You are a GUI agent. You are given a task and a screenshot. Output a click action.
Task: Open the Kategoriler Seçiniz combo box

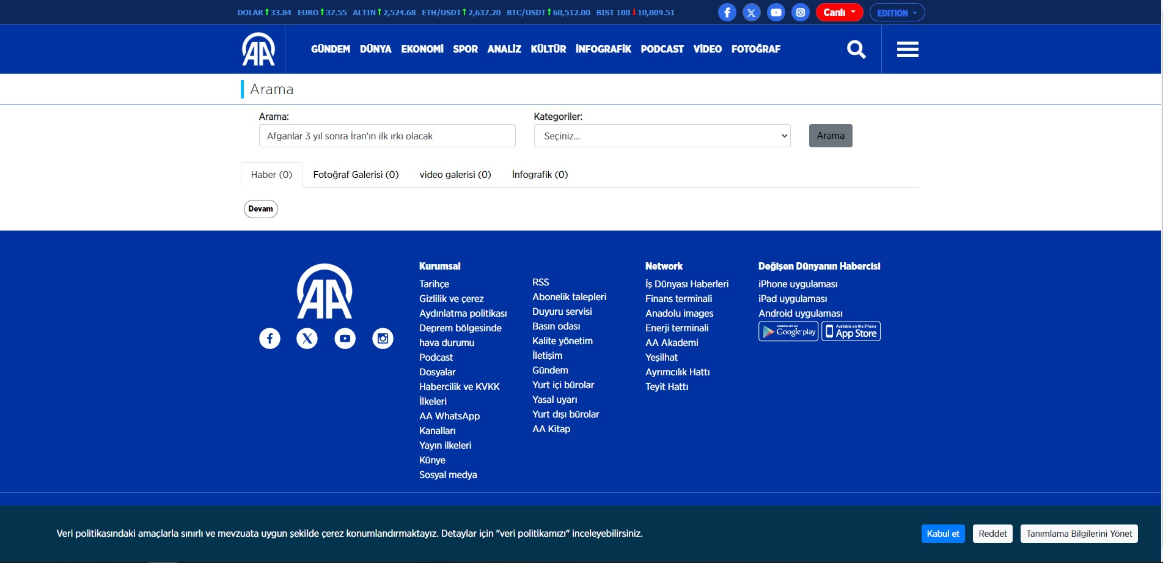coord(662,136)
